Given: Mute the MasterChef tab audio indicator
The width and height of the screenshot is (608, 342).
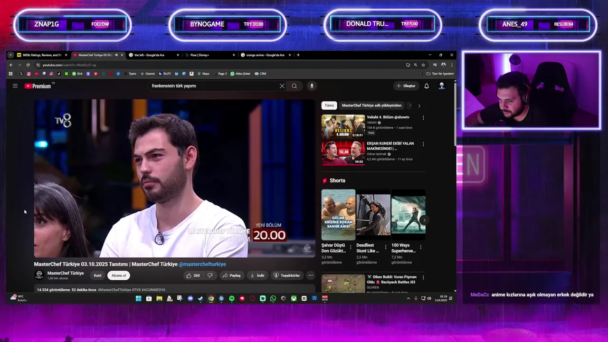Looking at the screenshot, I should (116, 55).
